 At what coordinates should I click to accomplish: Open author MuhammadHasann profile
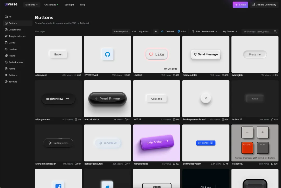pyautogui.click(x=46, y=164)
